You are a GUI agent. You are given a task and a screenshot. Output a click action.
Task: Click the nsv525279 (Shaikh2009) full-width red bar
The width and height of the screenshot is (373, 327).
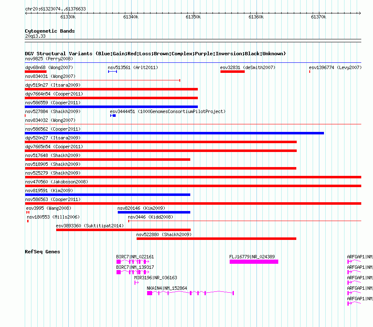click(x=193, y=177)
